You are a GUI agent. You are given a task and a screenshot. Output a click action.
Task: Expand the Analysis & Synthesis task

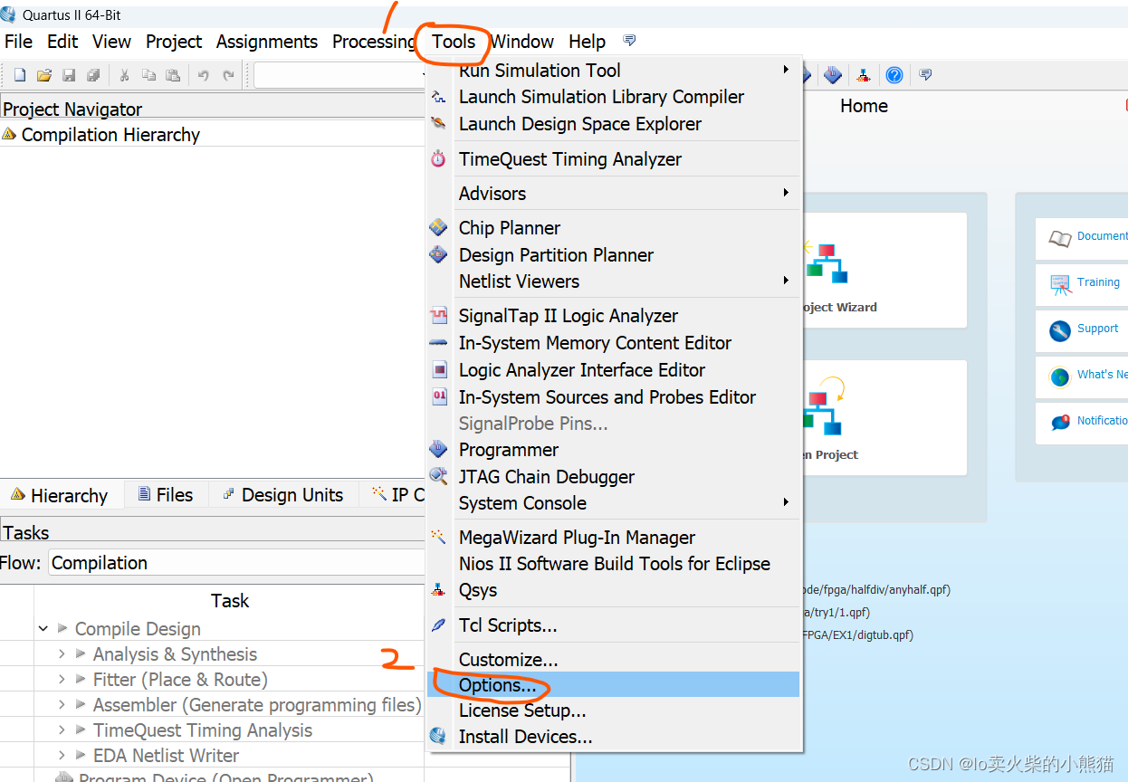[62, 654]
